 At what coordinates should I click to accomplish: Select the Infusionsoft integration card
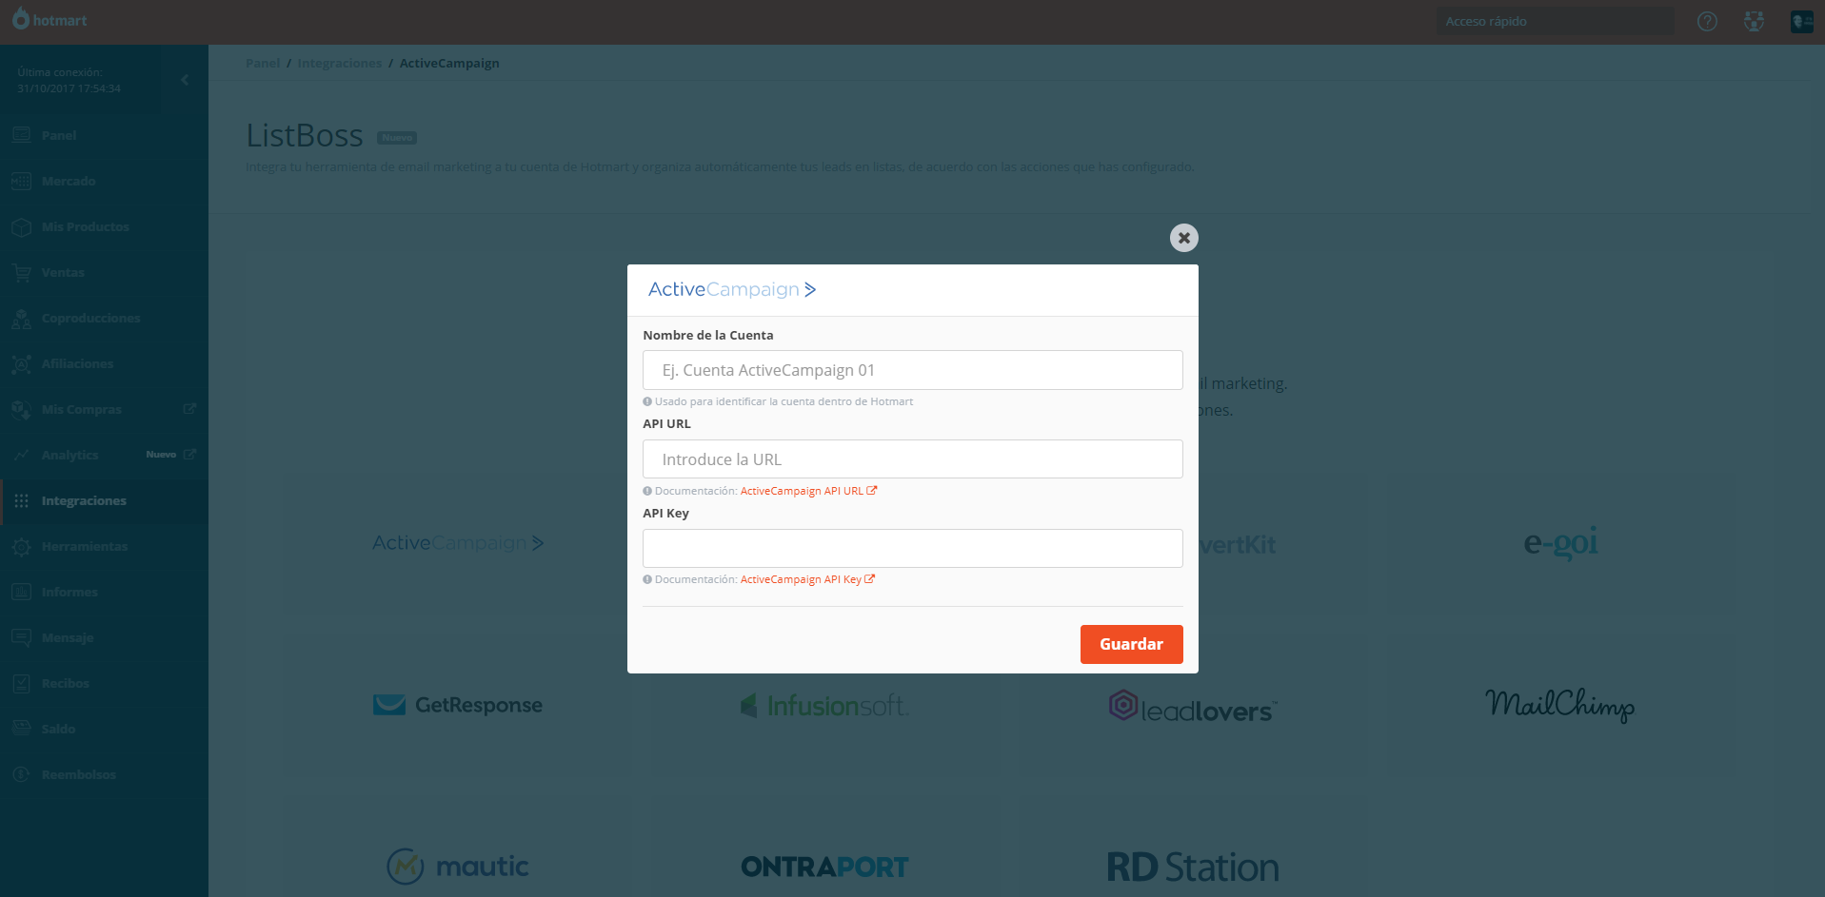(x=825, y=706)
